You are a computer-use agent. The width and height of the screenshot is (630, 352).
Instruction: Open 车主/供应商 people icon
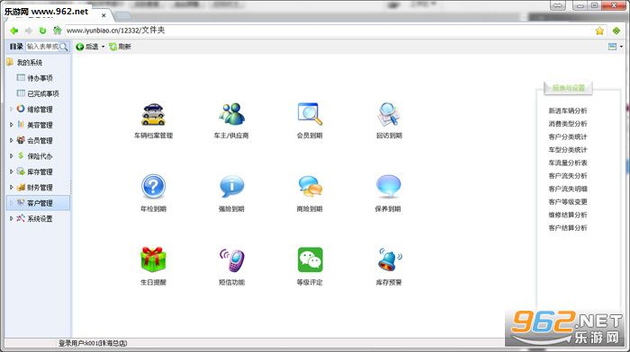pos(231,114)
